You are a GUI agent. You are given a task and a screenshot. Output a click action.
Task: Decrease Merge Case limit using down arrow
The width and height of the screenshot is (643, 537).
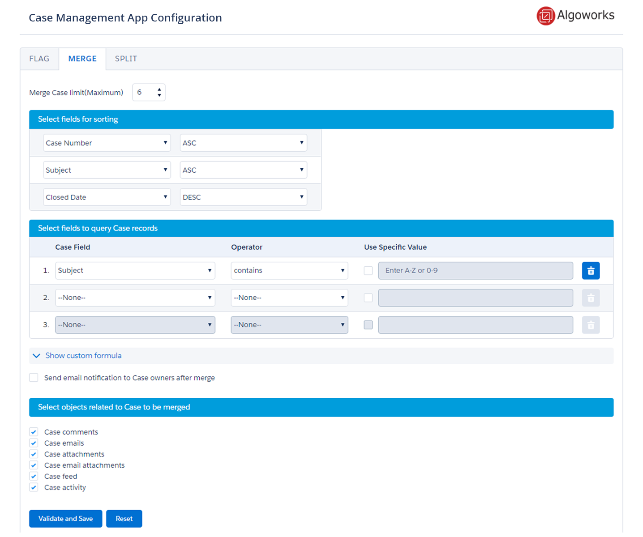pyautogui.click(x=159, y=95)
